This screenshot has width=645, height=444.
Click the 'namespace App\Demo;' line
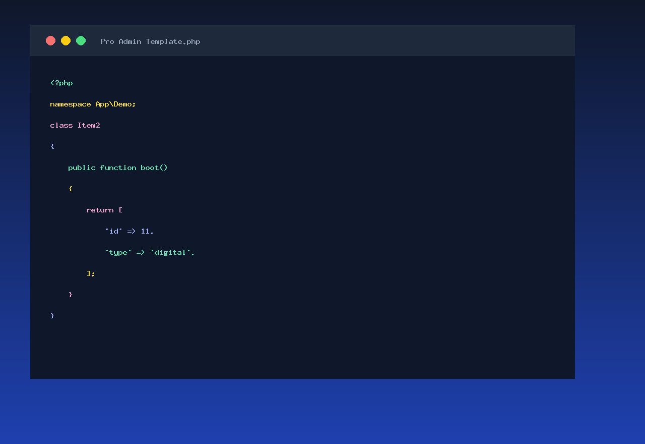click(x=93, y=104)
